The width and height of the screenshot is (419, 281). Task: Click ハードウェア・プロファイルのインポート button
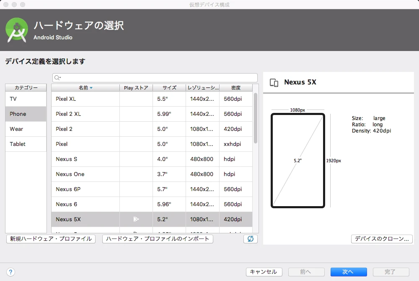coord(158,239)
